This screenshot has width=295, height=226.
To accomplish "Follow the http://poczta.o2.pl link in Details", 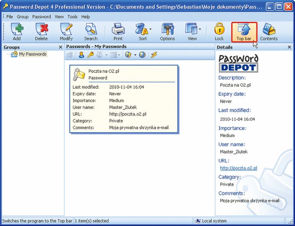I will tap(238, 168).
